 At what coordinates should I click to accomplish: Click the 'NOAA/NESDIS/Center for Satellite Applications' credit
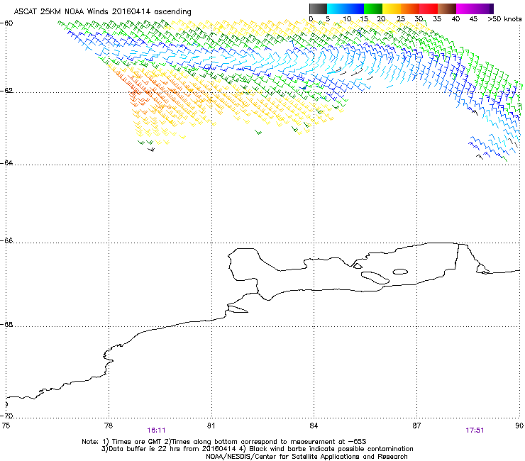click(284, 456)
